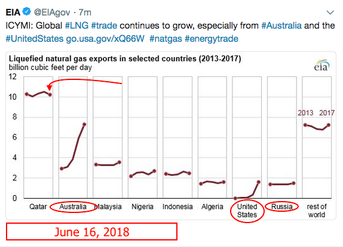Image resolution: width=343 pixels, height=247 pixels.
Task: Open the tweet options chevron menu
Action: coord(330,13)
